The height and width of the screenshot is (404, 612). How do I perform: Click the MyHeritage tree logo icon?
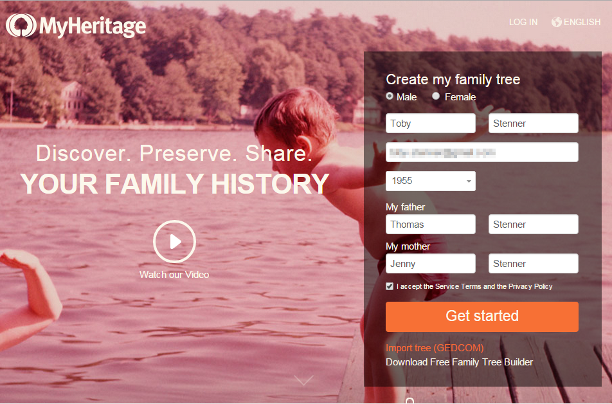[x=21, y=25]
